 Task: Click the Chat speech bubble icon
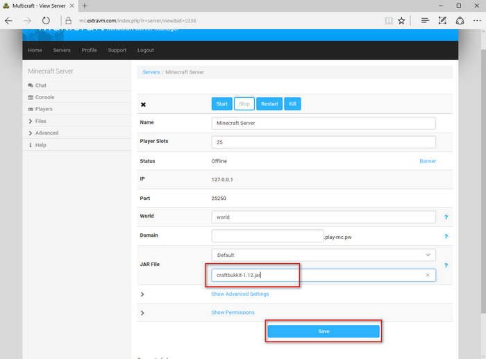coord(31,85)
